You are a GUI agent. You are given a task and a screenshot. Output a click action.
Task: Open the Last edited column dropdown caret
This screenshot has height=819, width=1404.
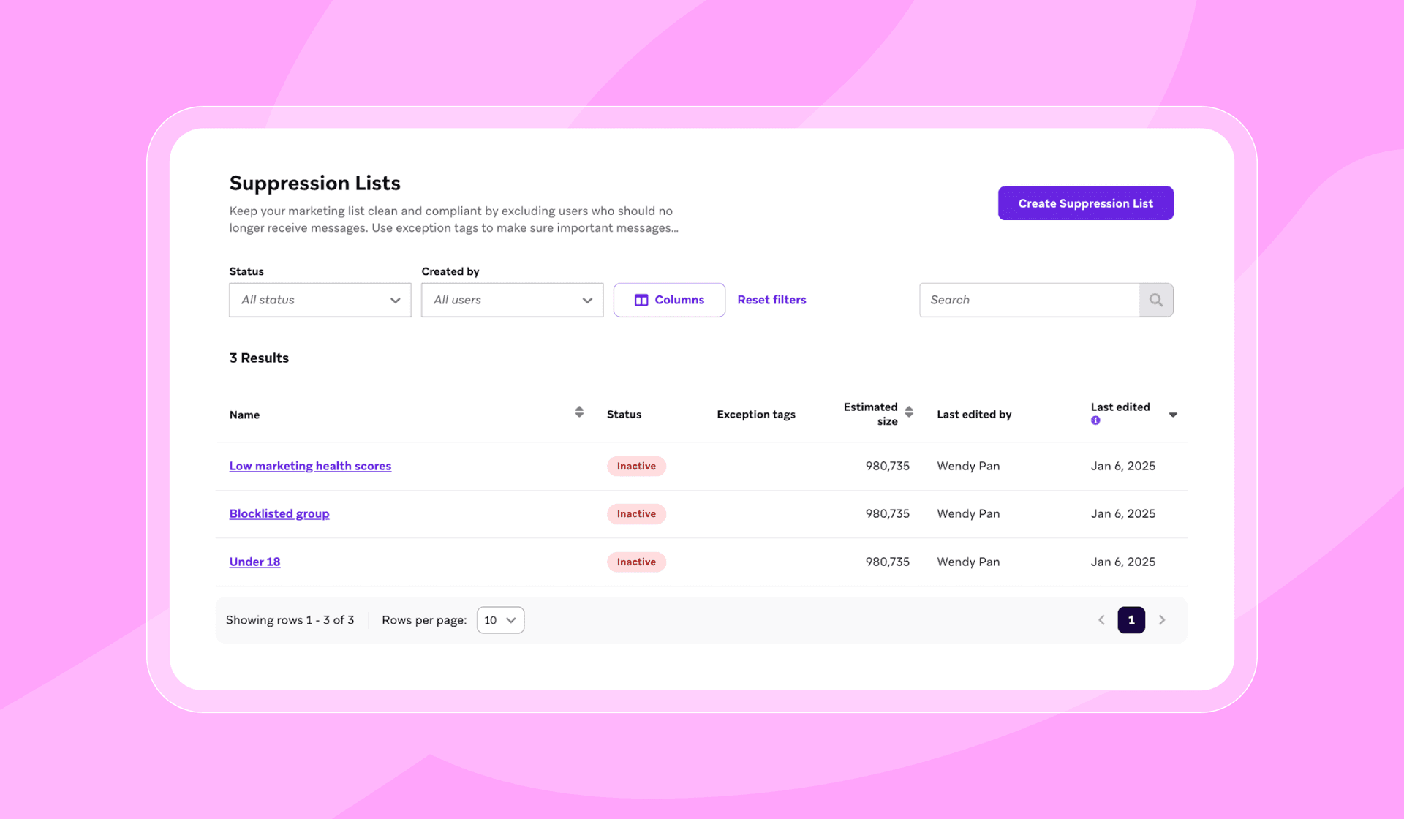(x=1173, y=415)
